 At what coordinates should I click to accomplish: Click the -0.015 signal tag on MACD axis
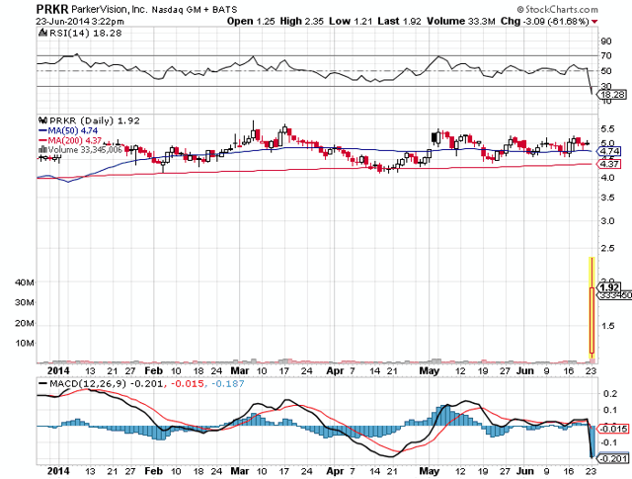pos(612,429)
